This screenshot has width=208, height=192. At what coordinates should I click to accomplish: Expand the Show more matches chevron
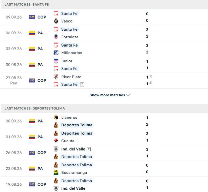128,95
